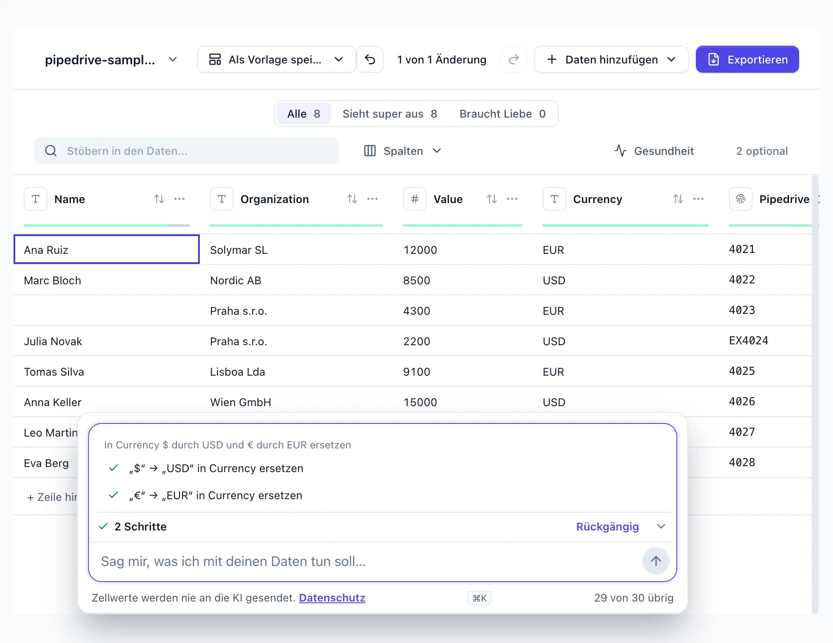The width and height of the screenshot is (833, 643).
Task: Click the Tomas Silva name cell
Action: click(x=107, y=371)
